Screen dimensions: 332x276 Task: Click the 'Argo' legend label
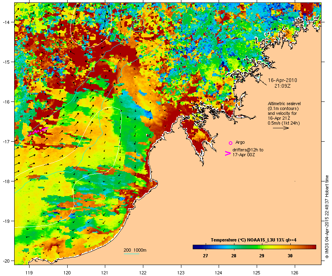coord(240,142)
